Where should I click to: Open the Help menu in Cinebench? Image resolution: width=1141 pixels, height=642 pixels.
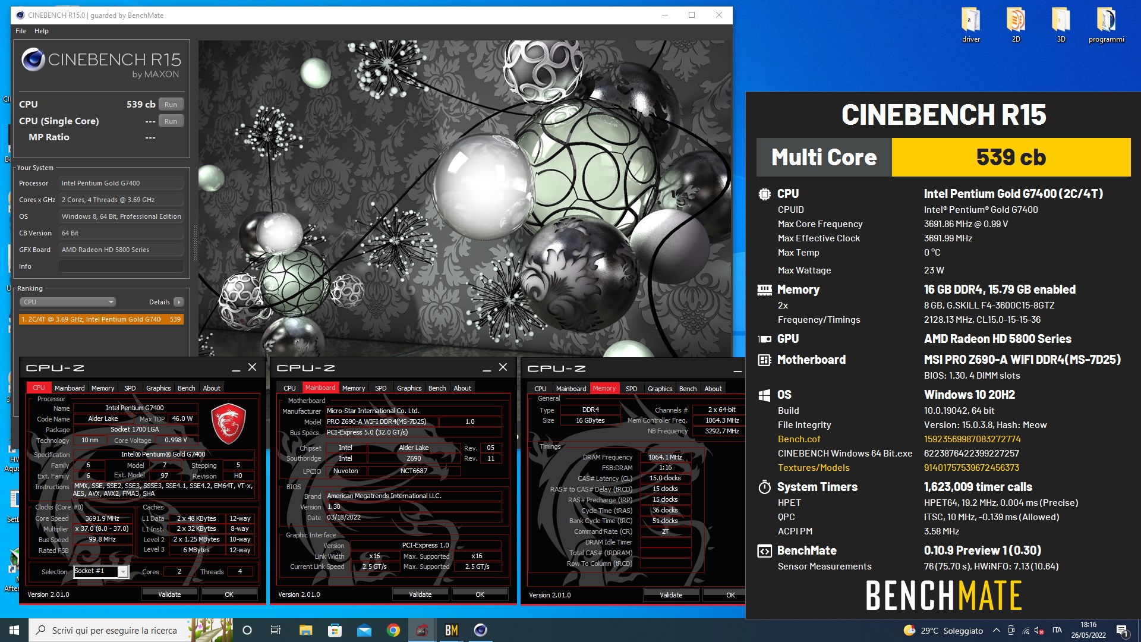tap(42, 31)
